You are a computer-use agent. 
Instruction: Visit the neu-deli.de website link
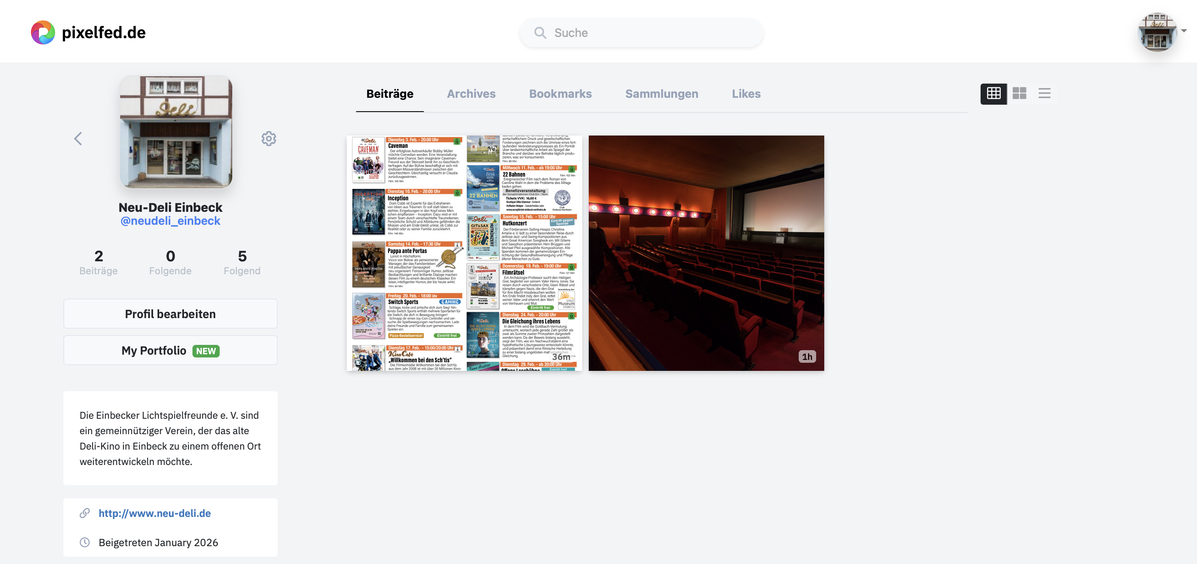coord(154,513)
